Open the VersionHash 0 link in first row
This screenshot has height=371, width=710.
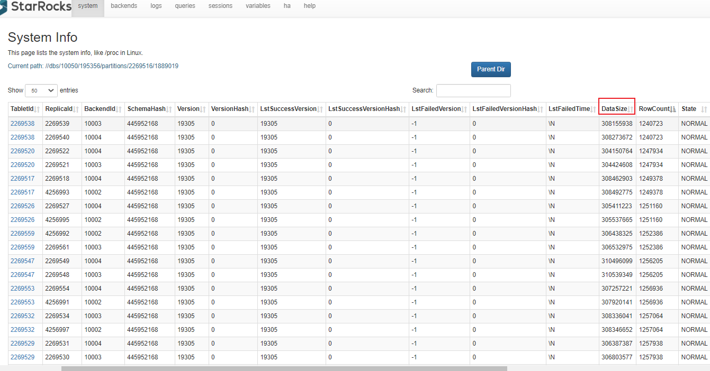(x=213, y=124)
